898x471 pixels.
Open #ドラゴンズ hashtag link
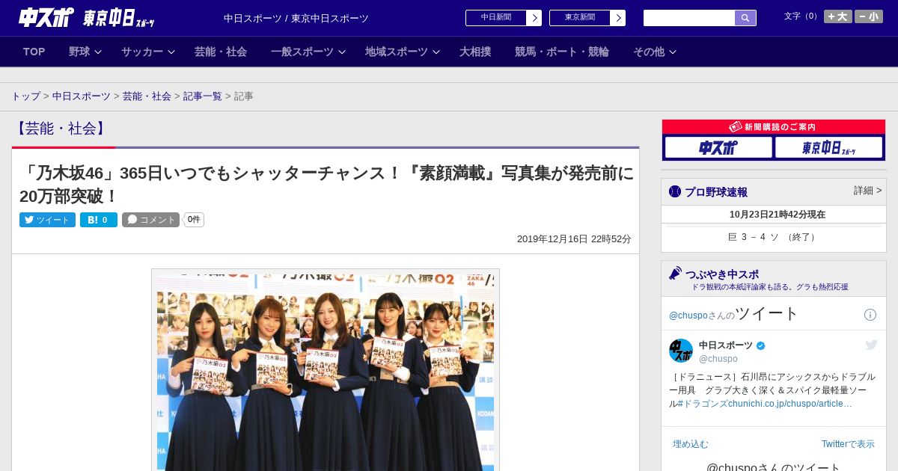[x=703, y=404]
